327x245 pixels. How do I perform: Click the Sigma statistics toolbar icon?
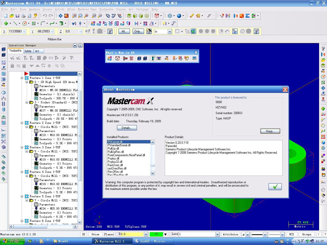pos(247,16)
